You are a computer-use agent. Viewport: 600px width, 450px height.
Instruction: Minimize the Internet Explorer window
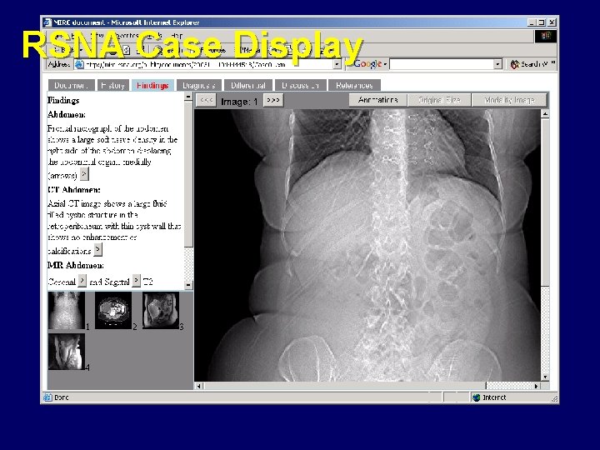click(x=532, y=22)
